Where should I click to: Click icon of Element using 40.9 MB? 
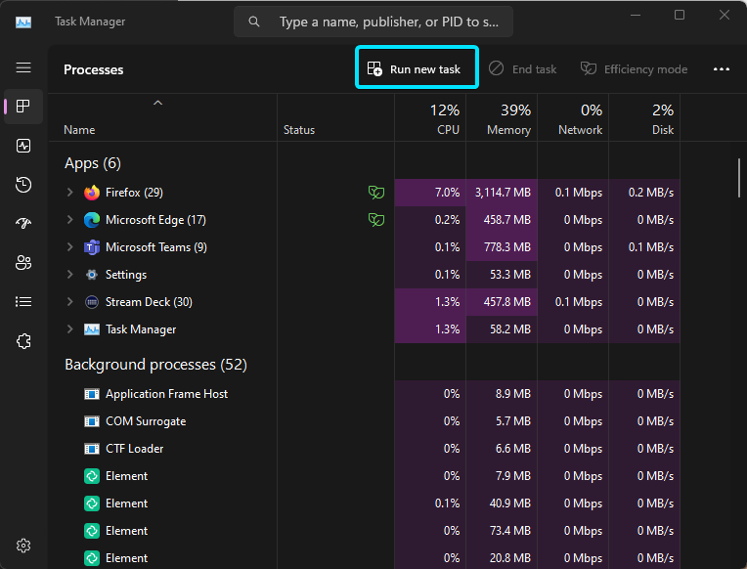tap(92, 503)
